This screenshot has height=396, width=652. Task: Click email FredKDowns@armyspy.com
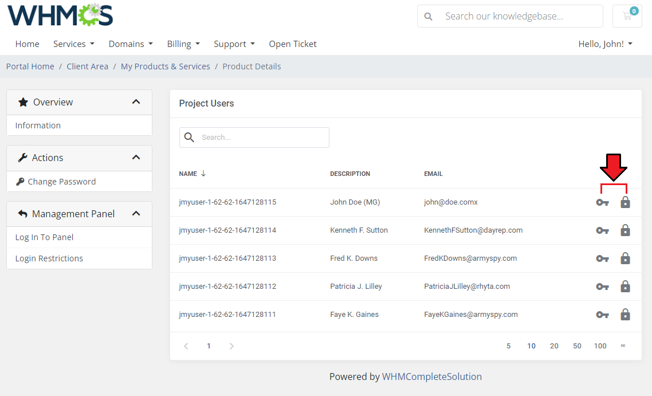(470, 258)
